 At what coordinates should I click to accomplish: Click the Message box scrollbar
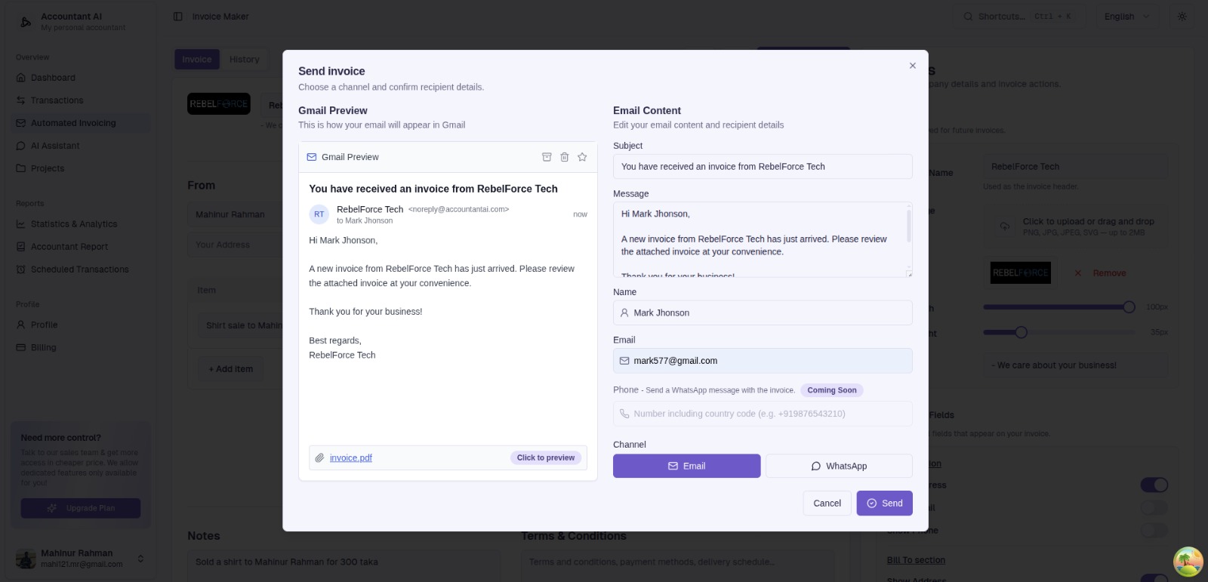pos(908,226)
